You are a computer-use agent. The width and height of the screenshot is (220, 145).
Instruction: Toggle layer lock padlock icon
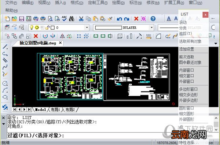[47, 27]
